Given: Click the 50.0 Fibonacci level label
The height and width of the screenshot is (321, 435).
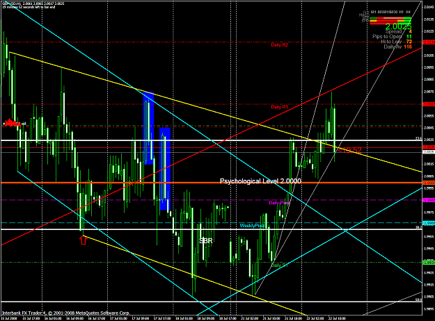Looking at the screenshot, I should [x=418, y=299].
